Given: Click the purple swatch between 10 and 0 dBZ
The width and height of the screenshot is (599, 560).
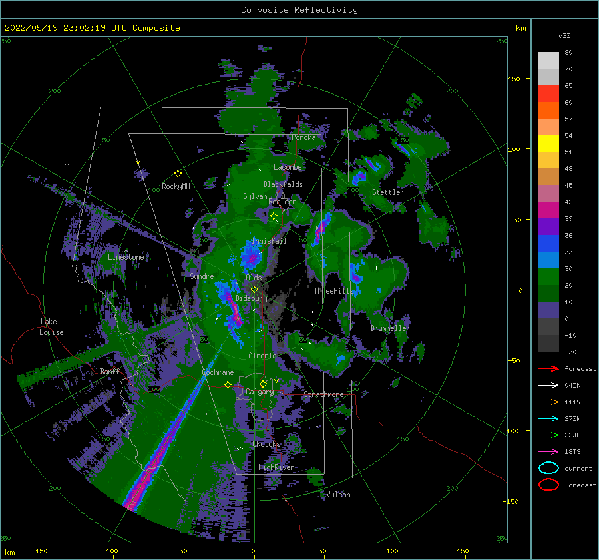Looking at the screenshot, I should [548, 310].
